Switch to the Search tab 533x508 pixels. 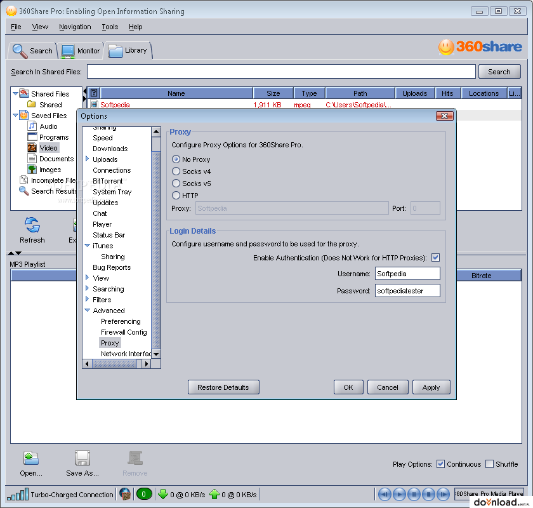32,51
